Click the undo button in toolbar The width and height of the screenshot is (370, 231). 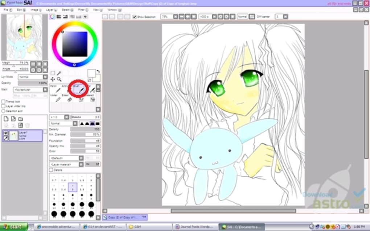tap(105, 17)
